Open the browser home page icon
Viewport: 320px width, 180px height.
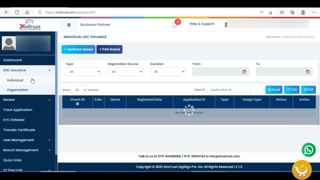tap(27, 12)
